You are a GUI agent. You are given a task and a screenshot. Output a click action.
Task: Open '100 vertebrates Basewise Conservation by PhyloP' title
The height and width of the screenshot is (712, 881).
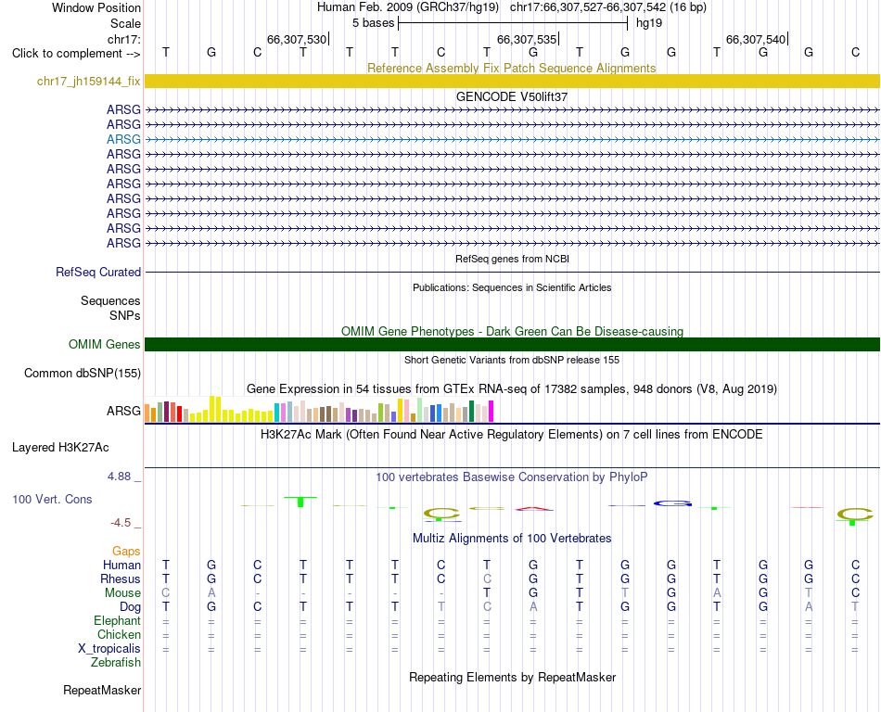tap(511, 477)
